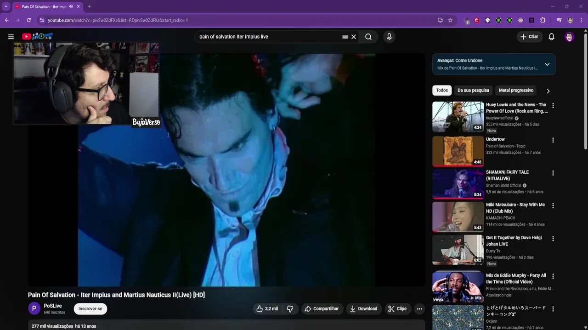Screen dimensions: 588x330
Task: Subscribe with the Inscrever-se button
Action: click(x=90, y=309)
